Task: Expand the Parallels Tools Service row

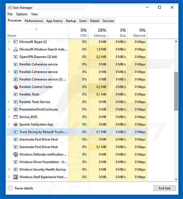Action: click(x=9, y=102)
